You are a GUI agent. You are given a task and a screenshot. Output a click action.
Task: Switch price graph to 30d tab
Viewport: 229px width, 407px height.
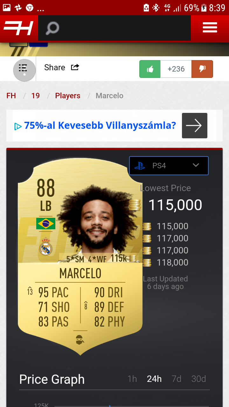point(198,379)
